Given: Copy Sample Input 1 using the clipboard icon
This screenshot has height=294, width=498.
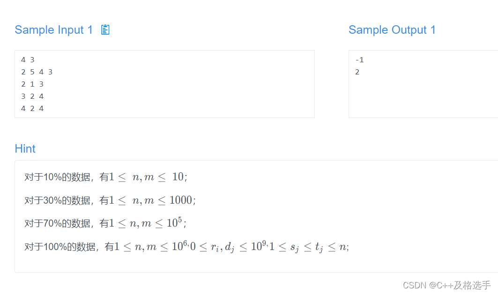Looking at the screenshot, I should (105, 29).
